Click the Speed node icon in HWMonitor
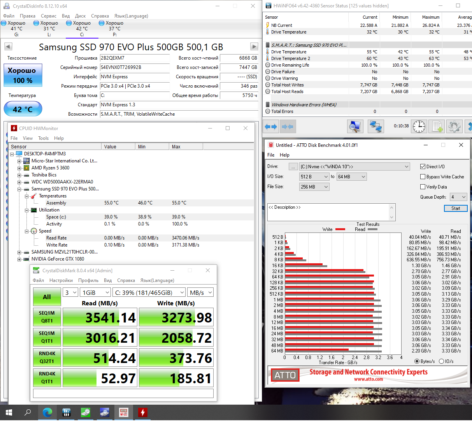The image size is (472, 421). point(34,231)
